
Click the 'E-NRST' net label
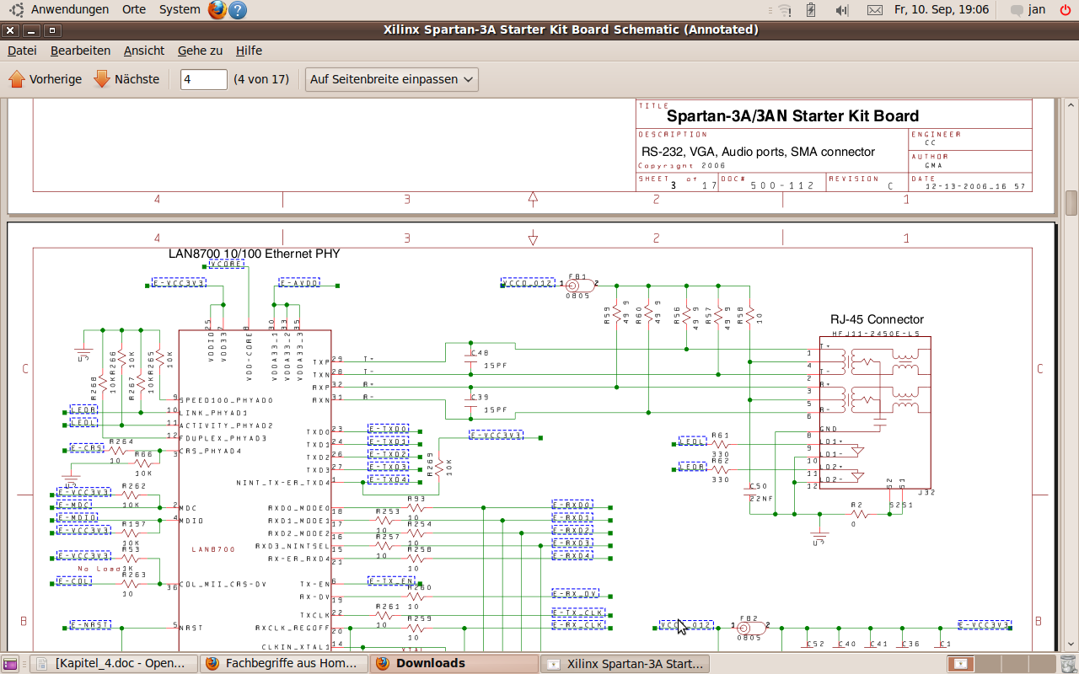[90, 625]
